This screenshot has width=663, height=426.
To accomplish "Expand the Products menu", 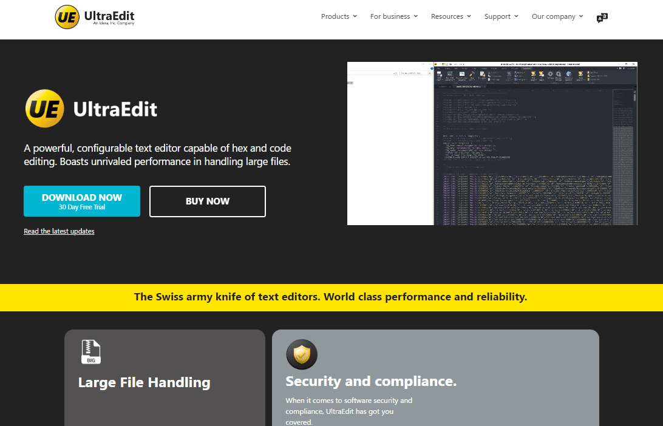I will coord(339,16).
